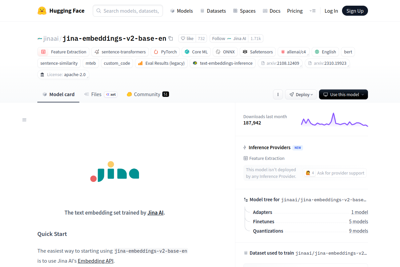Open Jina AI's Embedding API link
The width and height of the screenshot is (400, 267).
tap(95, 261)
